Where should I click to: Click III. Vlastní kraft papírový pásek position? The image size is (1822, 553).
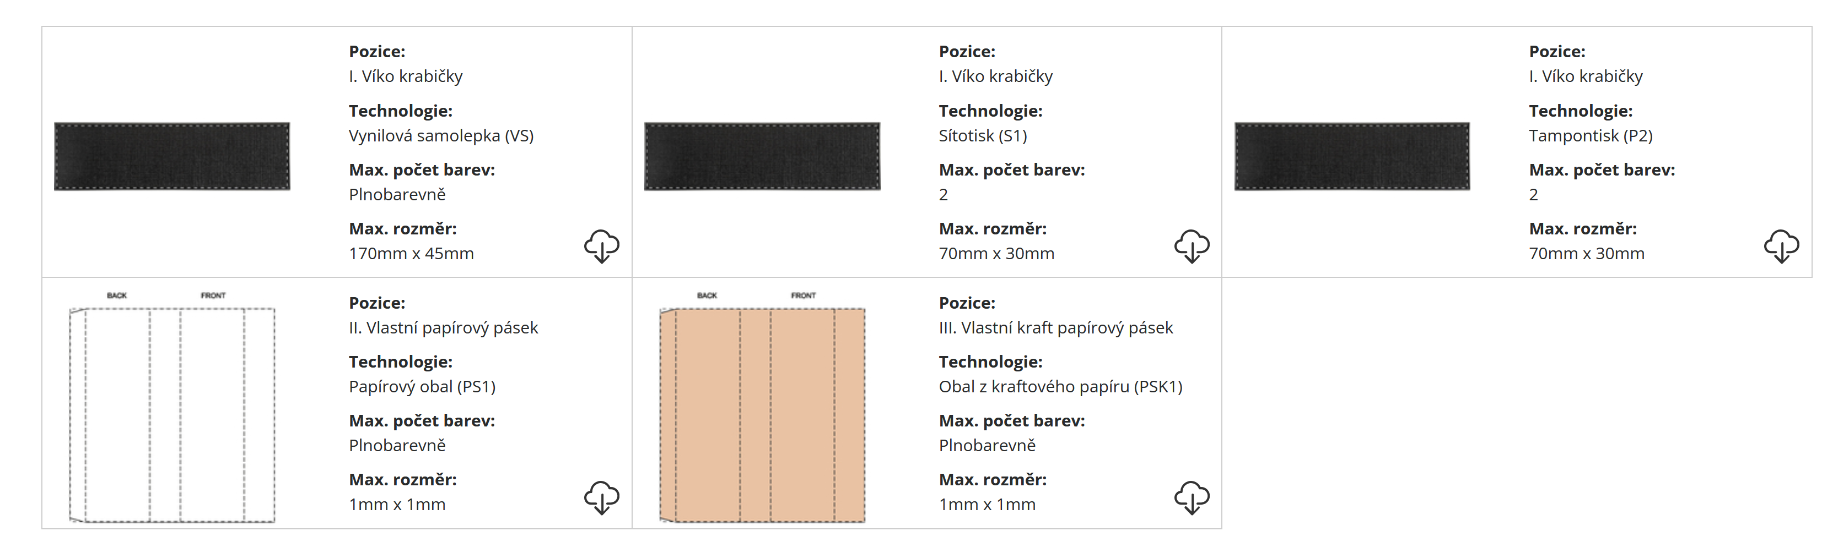point(1055,328)
